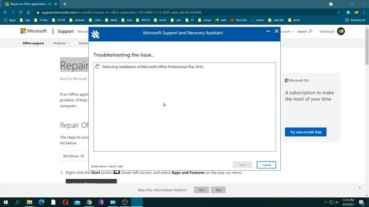Open the notification center icon
The height and width of the screenshot is (207, 369).
362,202
